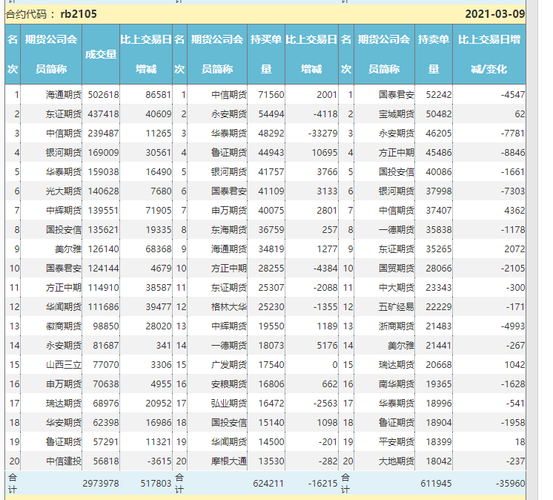Click 中大期货 in the short ranking
The width and height of the screenshot is (553, 500).
click(397, 288)
